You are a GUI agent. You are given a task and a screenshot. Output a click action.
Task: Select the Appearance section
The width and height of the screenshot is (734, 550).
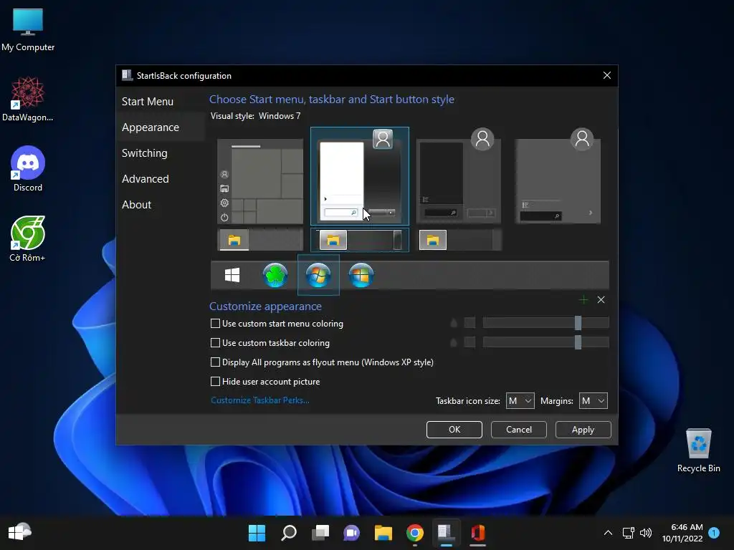point(160,127)
